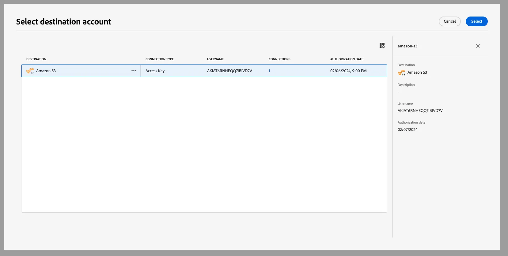Click the Access Key cell
508x256 pixels.
[x=155, y=71]
